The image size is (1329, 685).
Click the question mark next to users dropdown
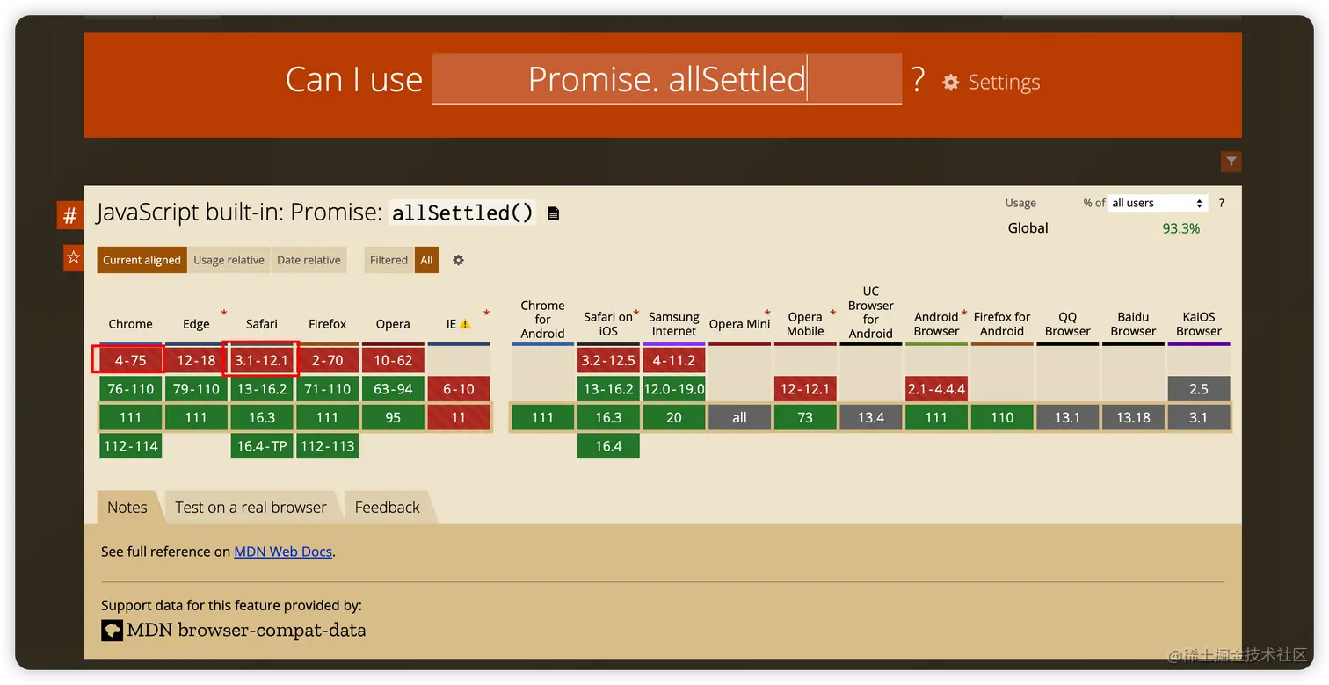point(1221,203)
